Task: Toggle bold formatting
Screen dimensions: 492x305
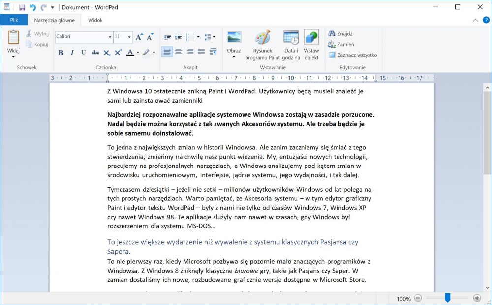Action: [x=61, y=52]
